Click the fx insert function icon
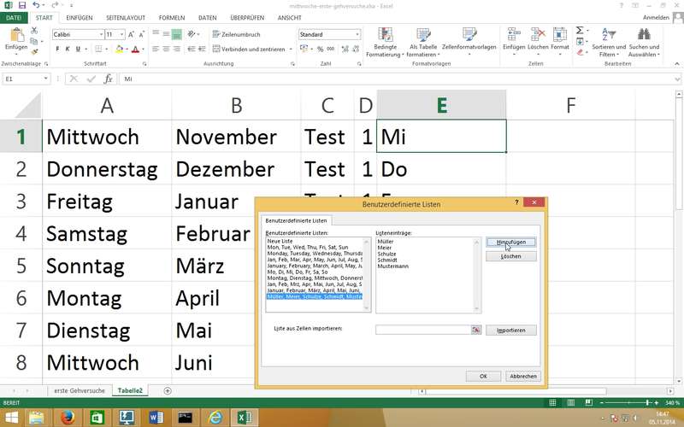 (x=108, y=79)
